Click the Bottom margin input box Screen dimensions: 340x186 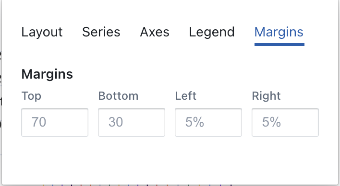tap(132, 122)
